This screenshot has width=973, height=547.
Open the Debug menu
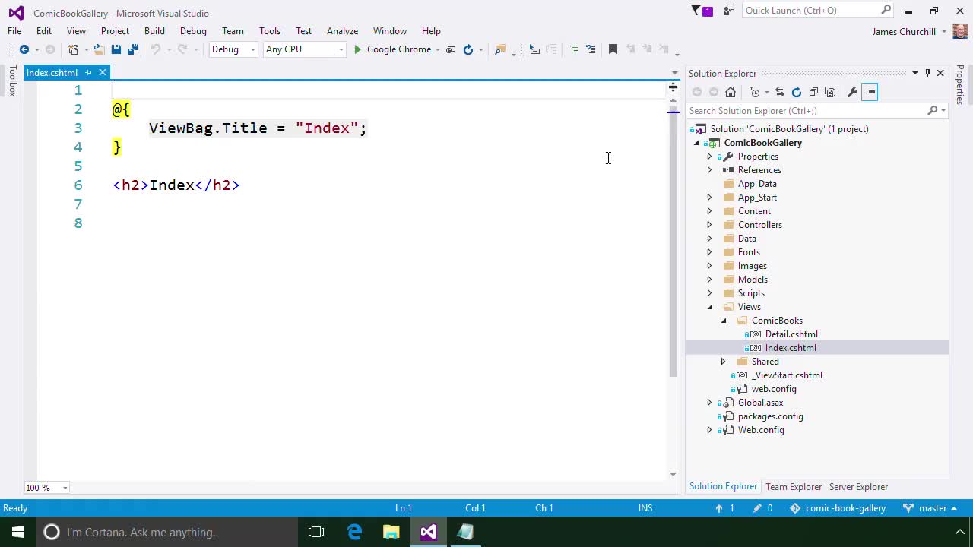[x=193, y=30]
